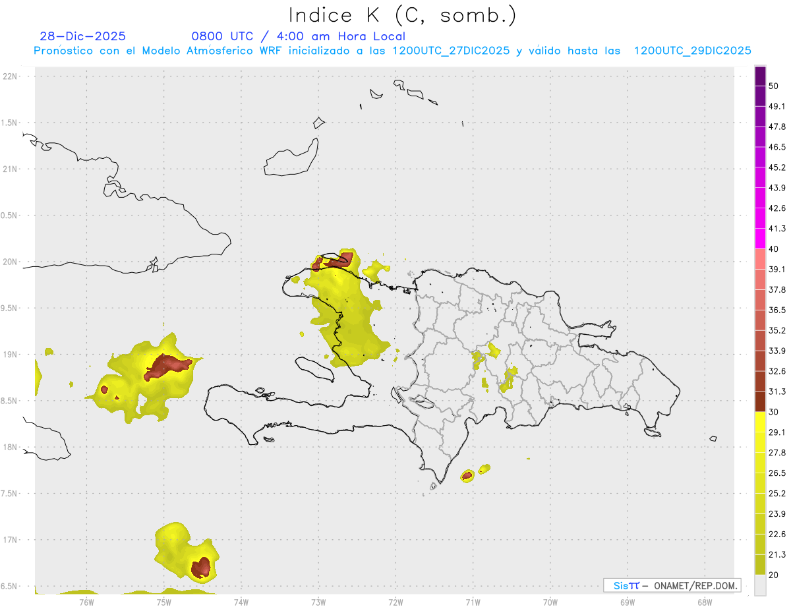791x611 pixels.
Task: Pick the dark brown swatch just above 30
Action: click(760, 402)
